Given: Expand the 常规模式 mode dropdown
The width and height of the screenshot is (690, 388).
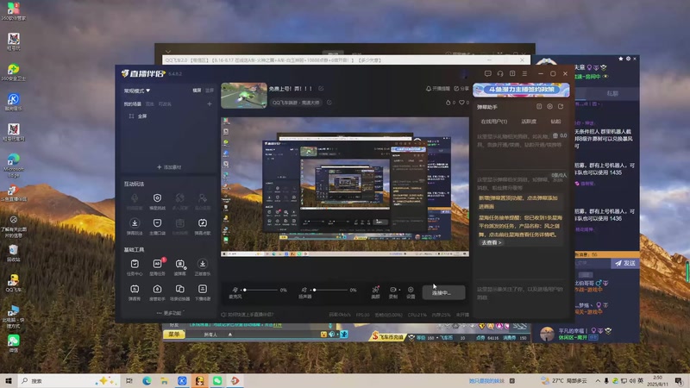Looking at the screenshot, I should pyautogui.click(x=137, y=91).
